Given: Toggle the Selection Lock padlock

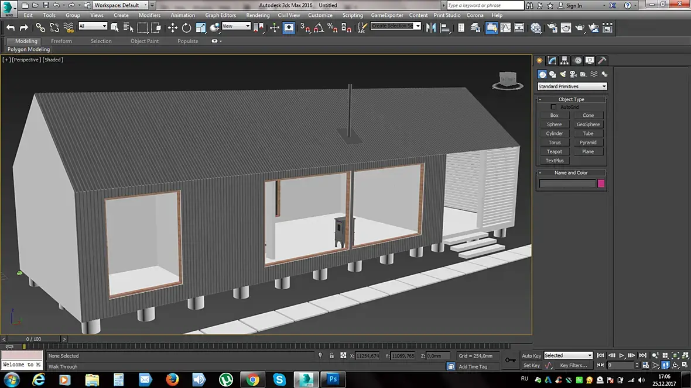Looking at the screenshot, I should point(331,355).
